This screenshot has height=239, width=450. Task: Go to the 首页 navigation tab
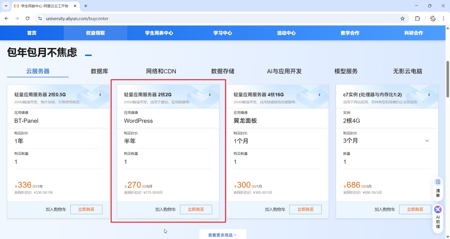(32, 33)
